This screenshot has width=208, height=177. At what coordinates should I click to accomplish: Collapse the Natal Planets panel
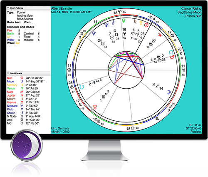click(8, 73)
